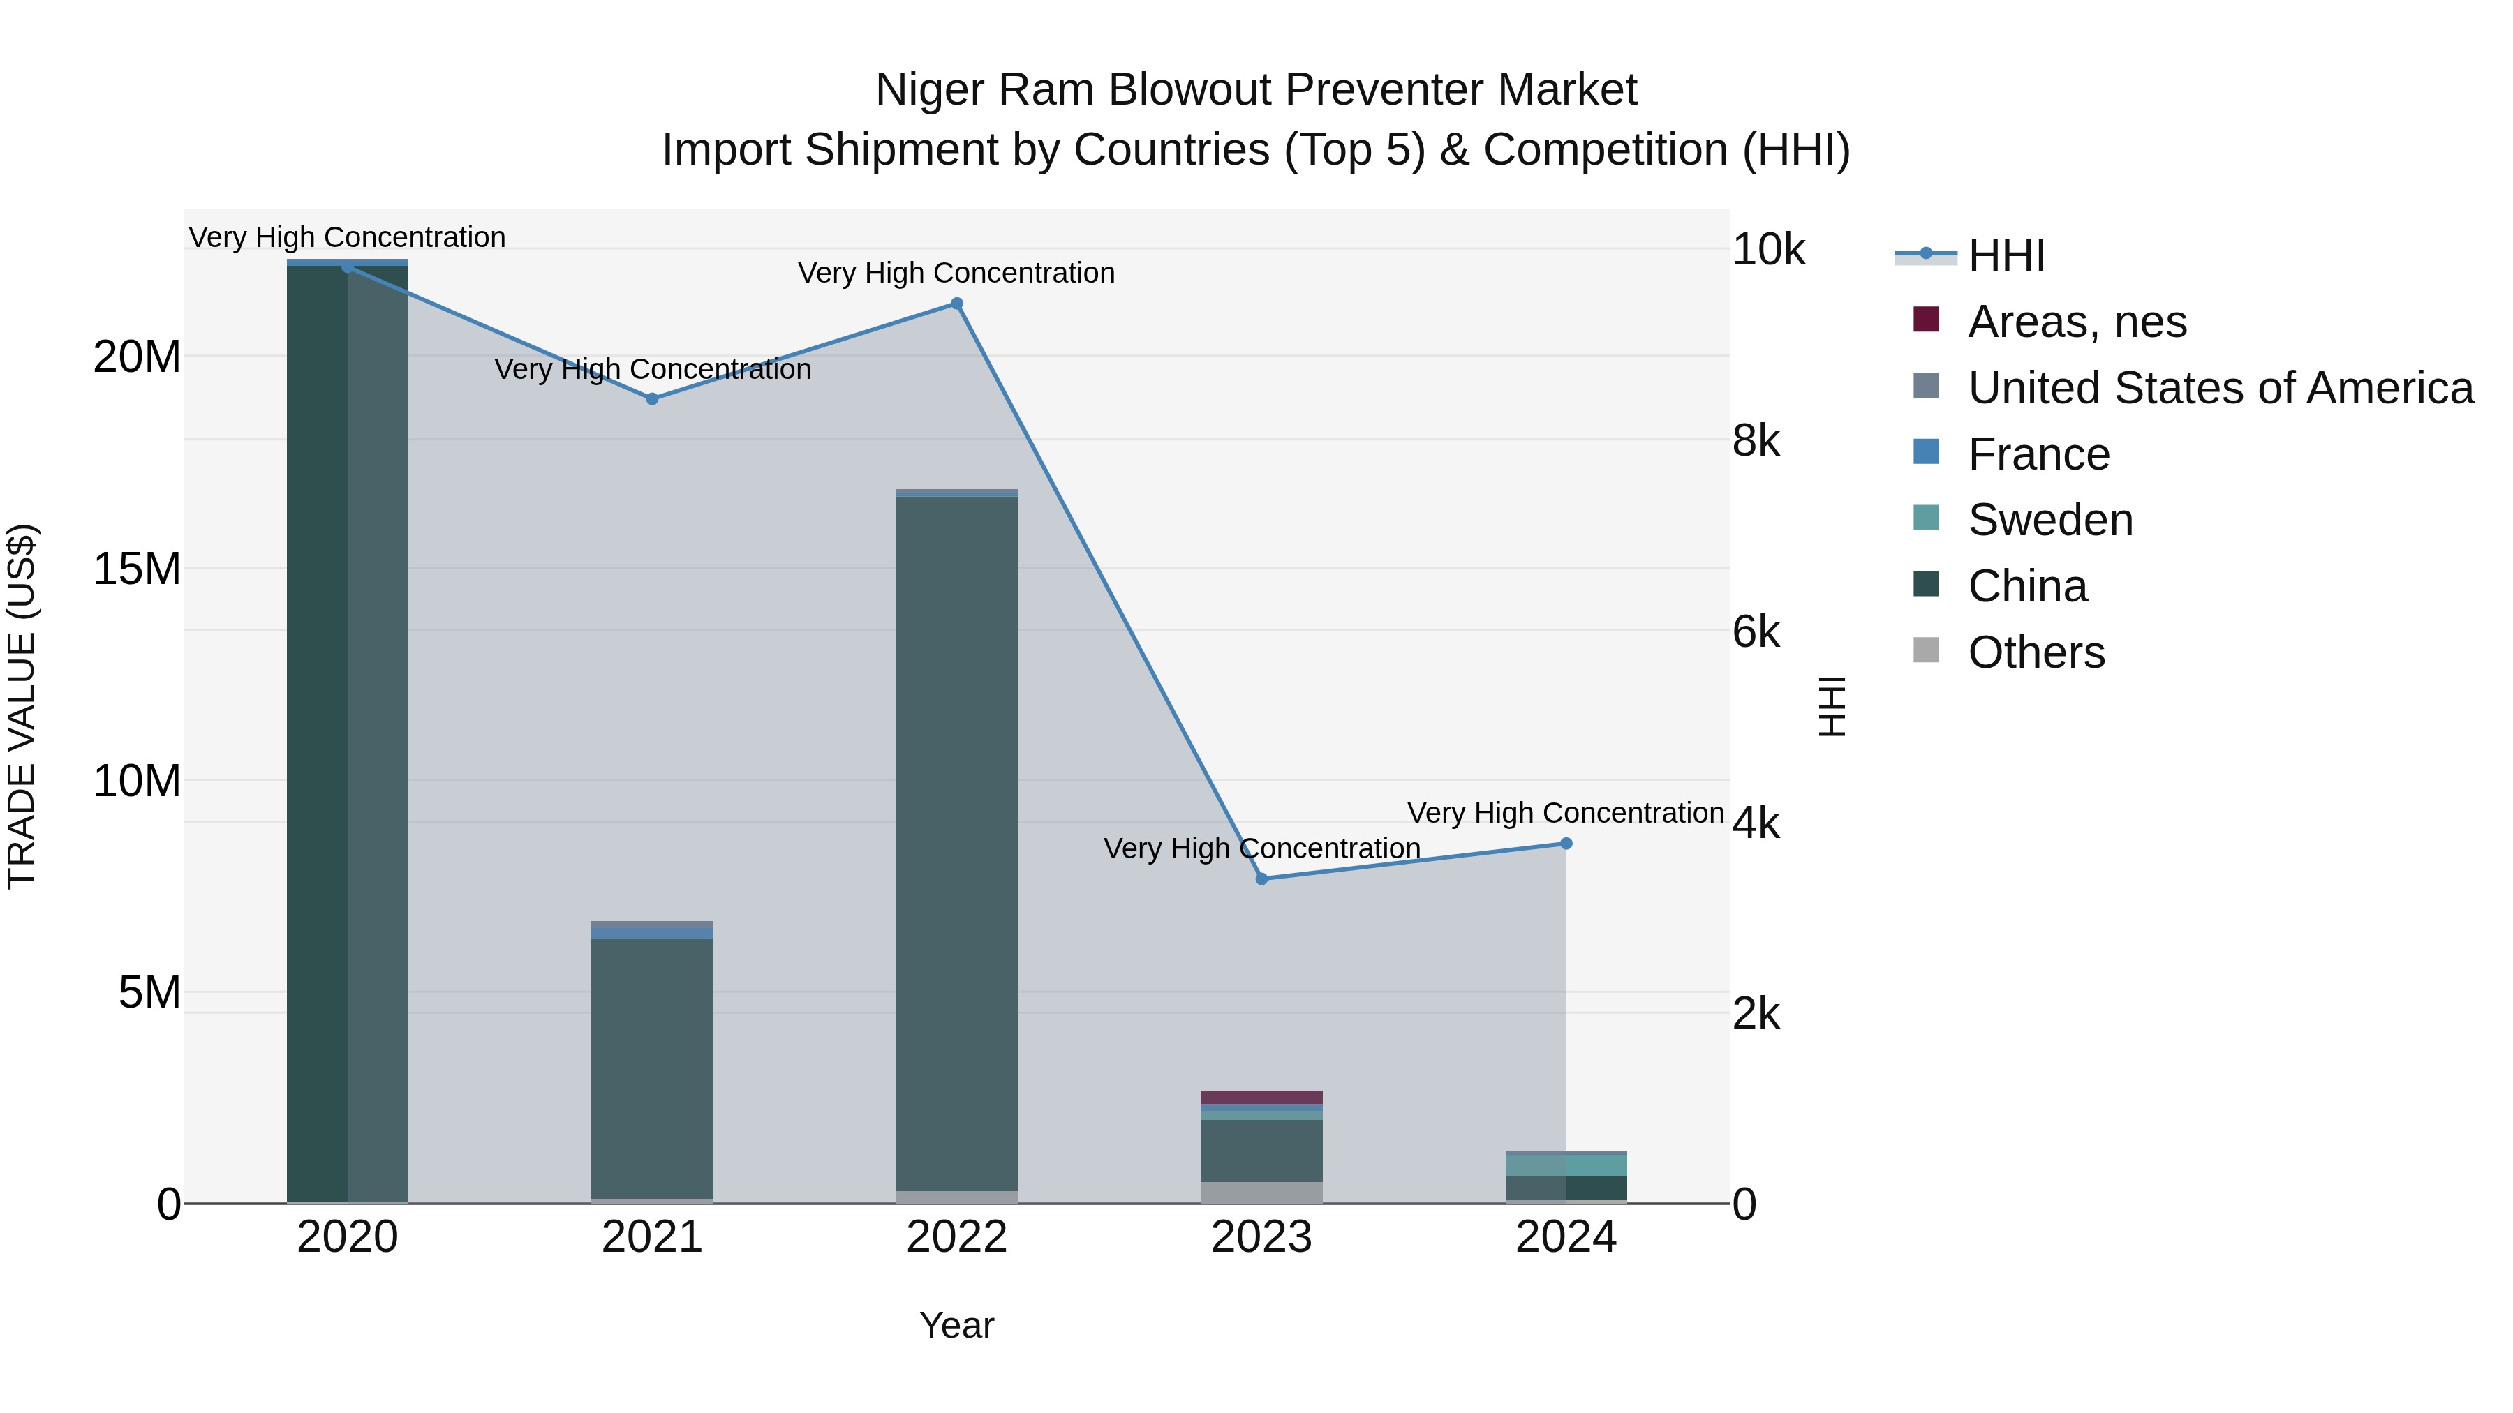Click the 5M y-axis tick label
2513x1413 pixels.
click(149, 993)
